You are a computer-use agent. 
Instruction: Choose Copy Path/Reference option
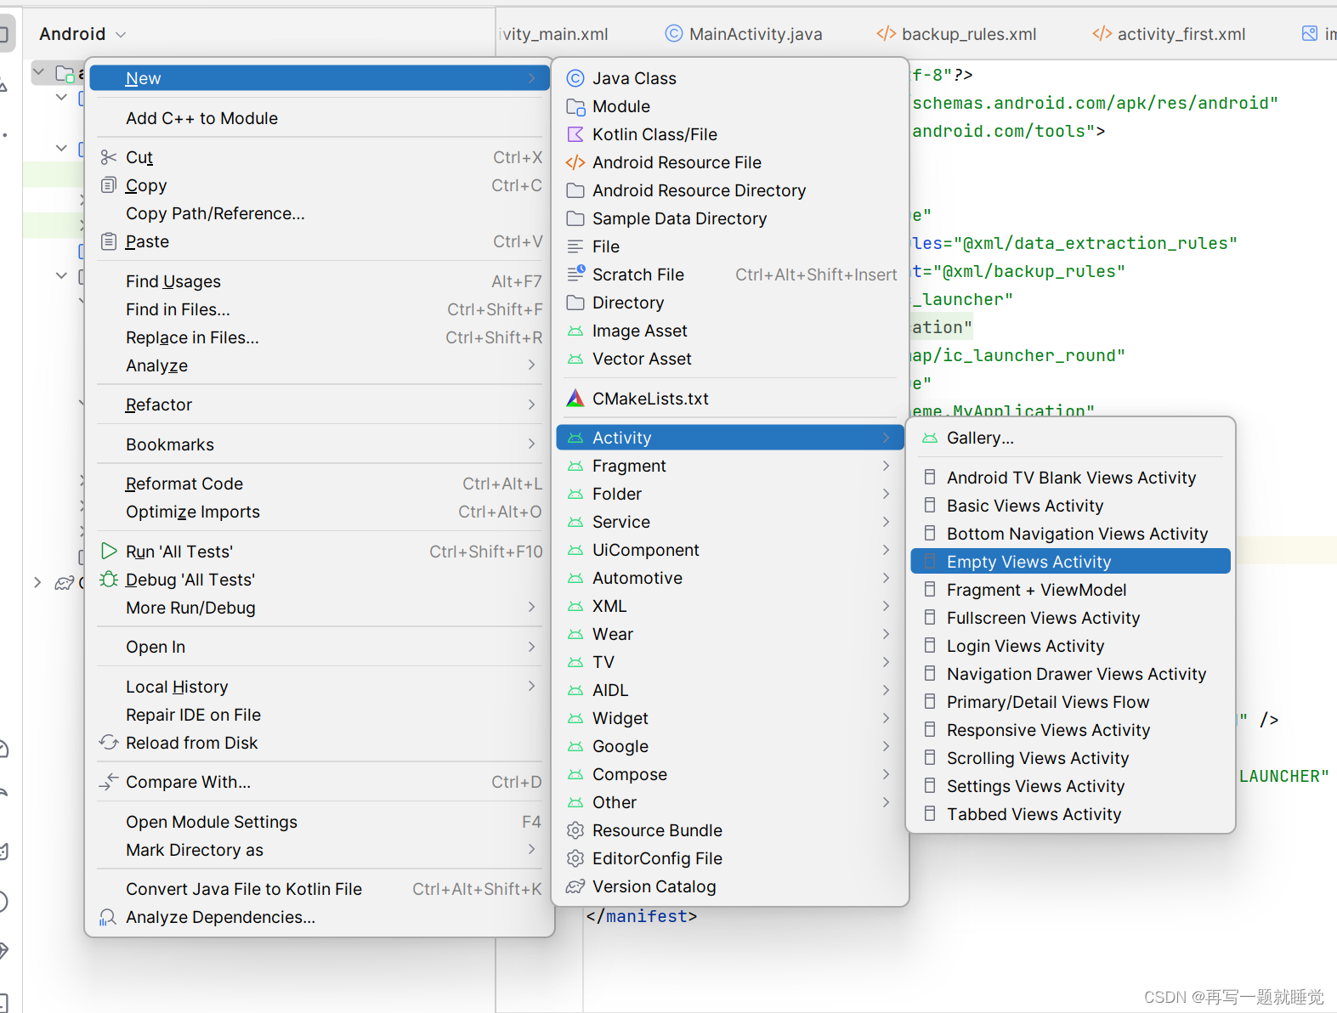[320, 213]
